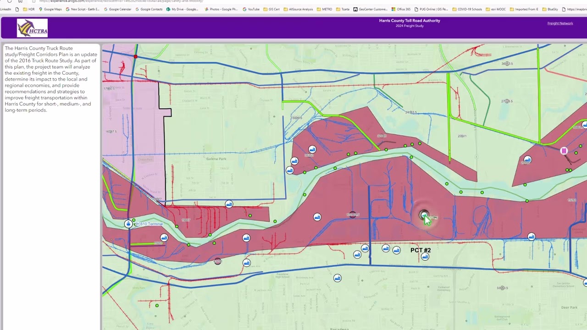
Task: Expand the AllSource Analysis bookmark folder
Action: (298, 9)
